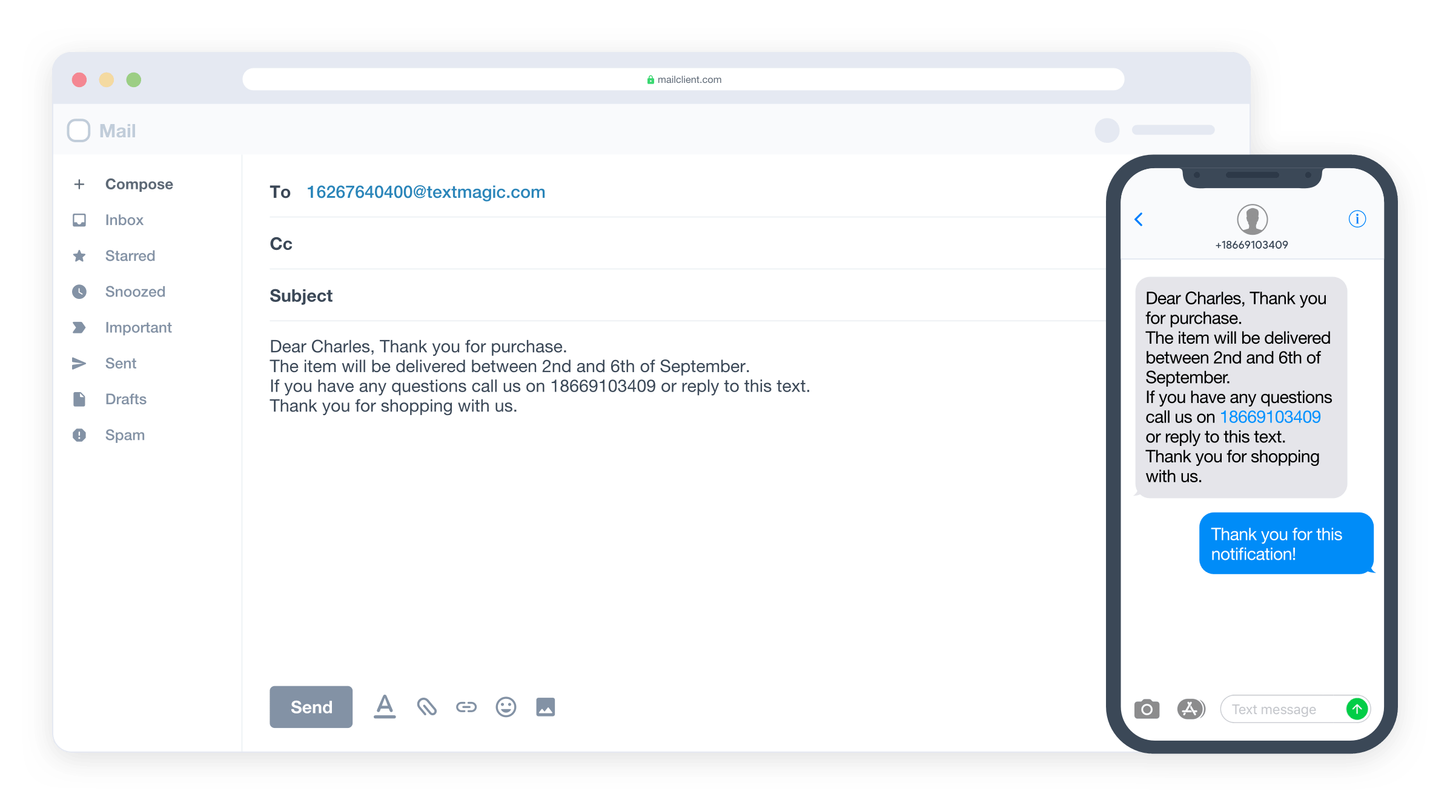Screen dimensions: 1450x806
Task: Expand the Spam folder in sidebar
Action: point(124,434)
